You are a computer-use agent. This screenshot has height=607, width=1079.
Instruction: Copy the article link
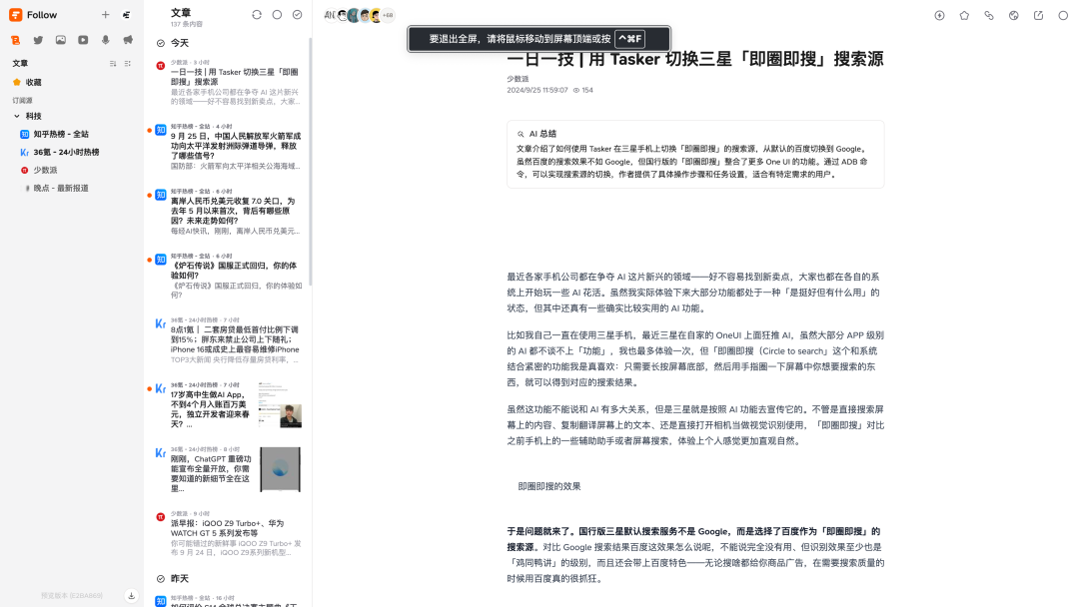[x=989, y=15]
